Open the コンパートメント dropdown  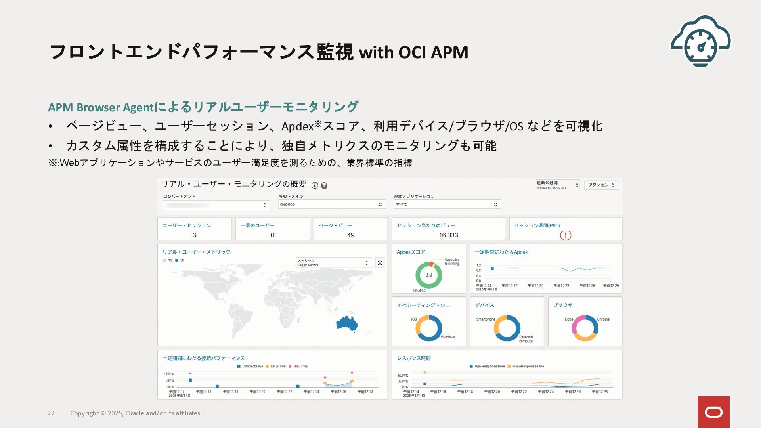pos(216,205)
